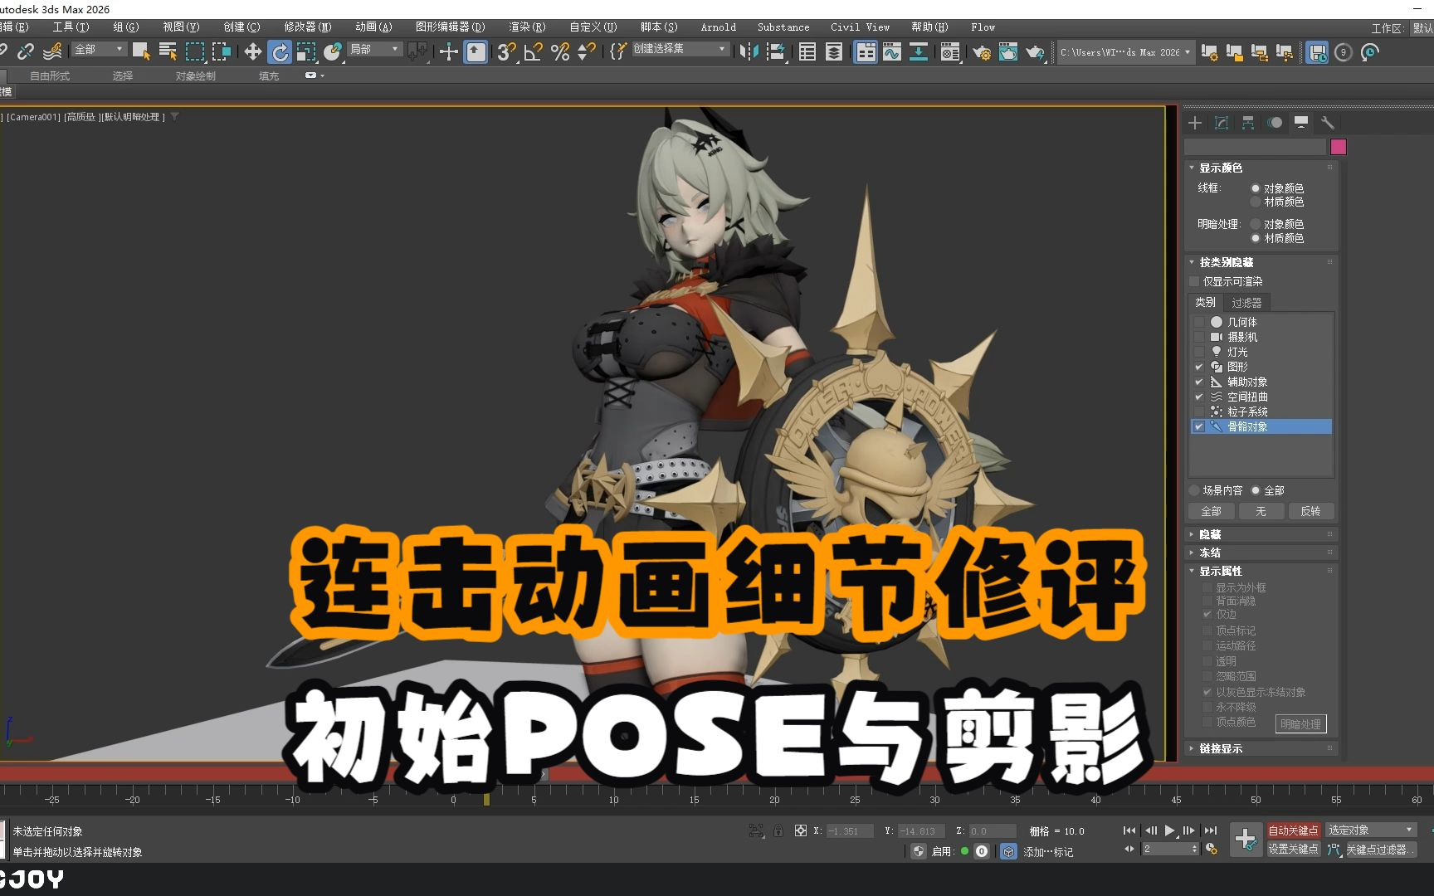Image resolution: width=1434 pixels, height=896 pixels.
Task: Open the Arnold menu
Action: 719,27
